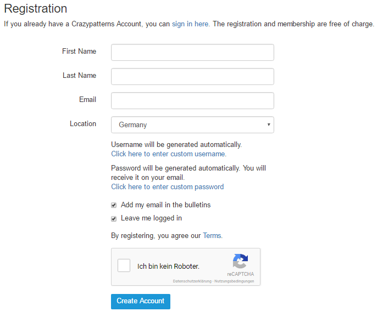Click the 'Ich bin kein Roboter' label text
This screenshot has height=317, width=383.
(x=168, y=267)
